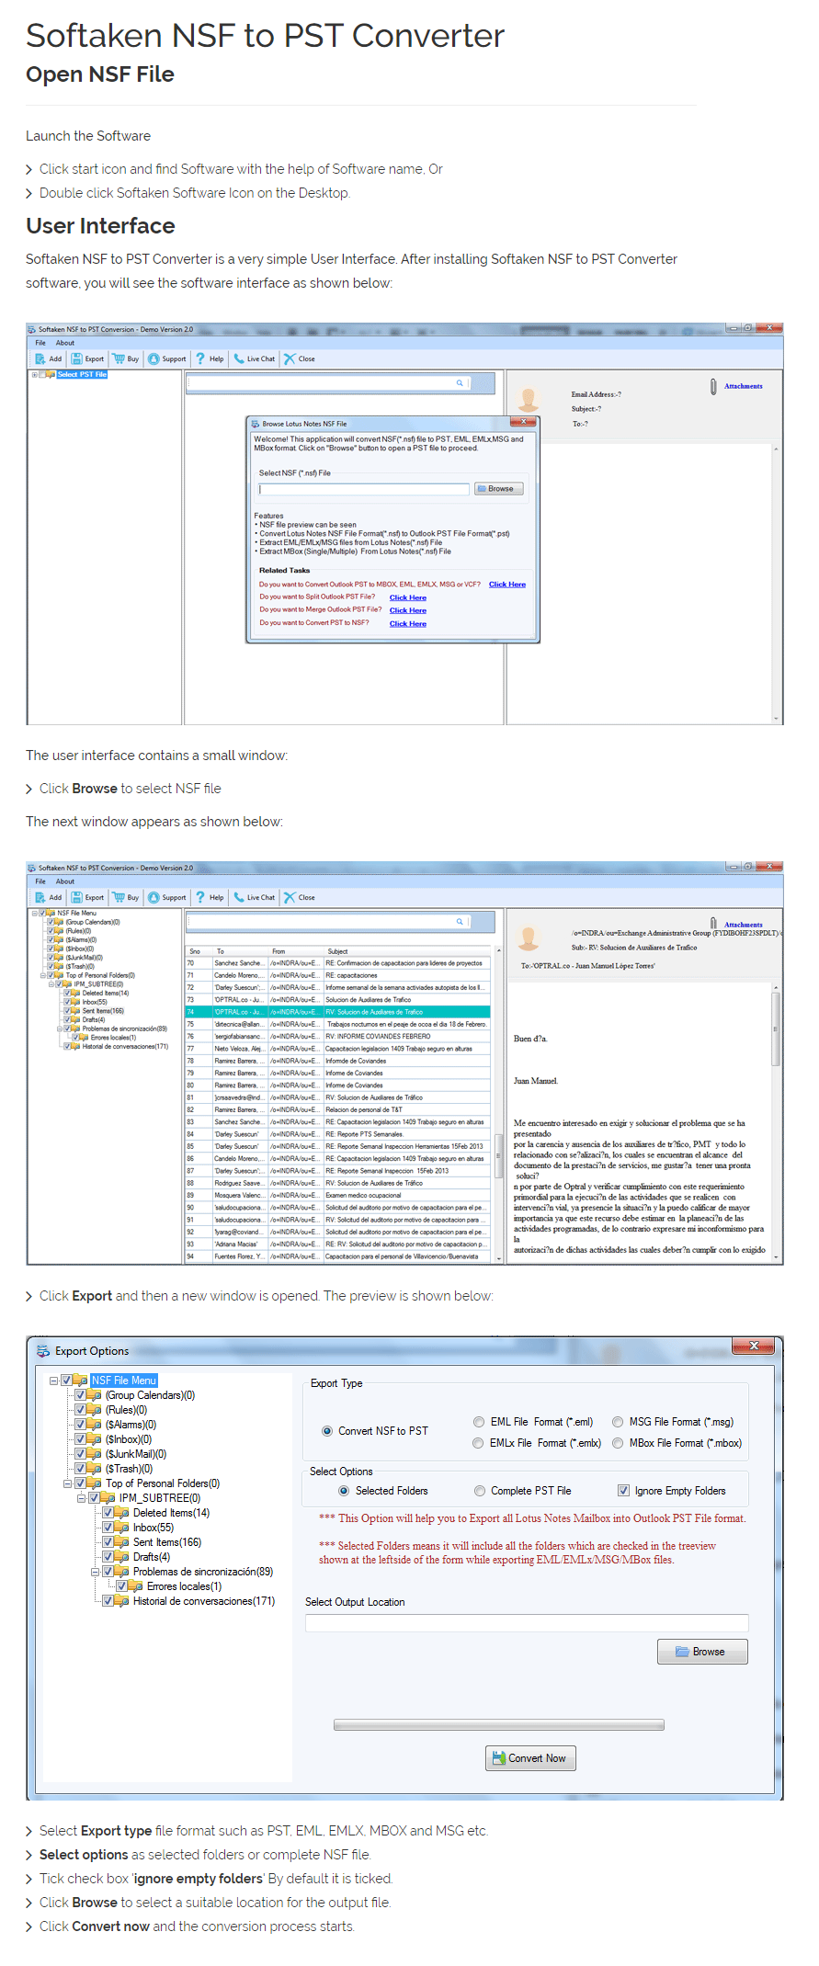Click the Add icon in the first screenshot toolbar

40,358
